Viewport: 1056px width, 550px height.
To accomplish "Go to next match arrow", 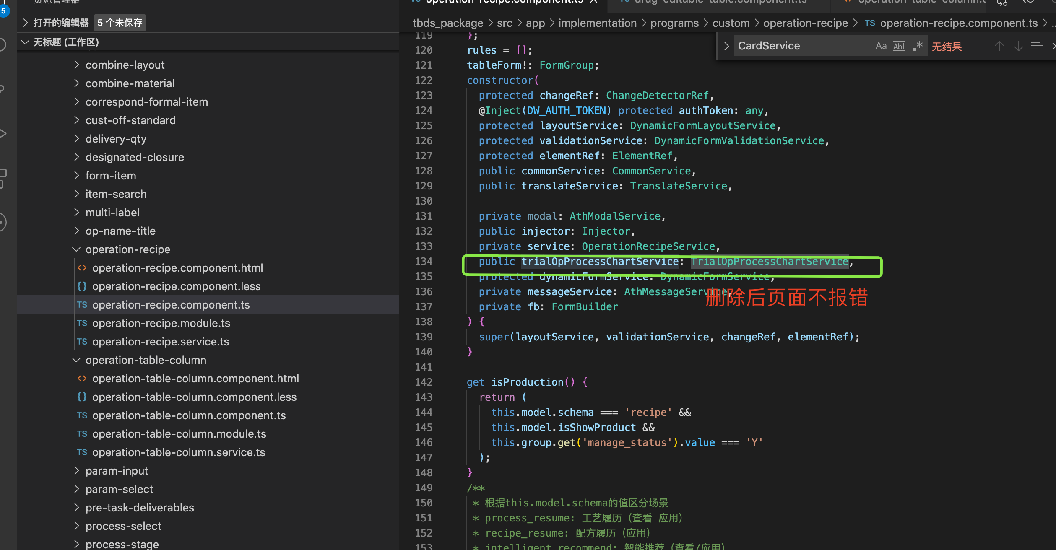I will [1018, 46].
